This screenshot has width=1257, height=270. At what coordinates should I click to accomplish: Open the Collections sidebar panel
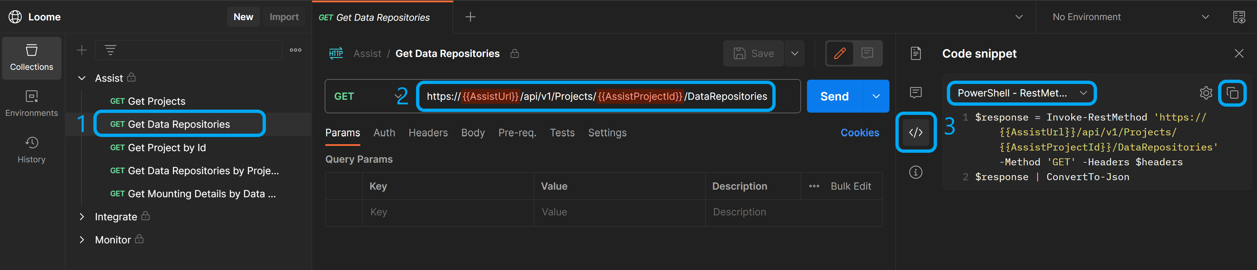(x=32, y=58)
